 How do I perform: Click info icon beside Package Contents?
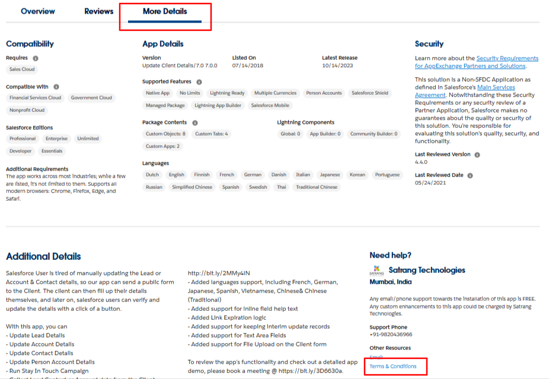tap(195, 123)
